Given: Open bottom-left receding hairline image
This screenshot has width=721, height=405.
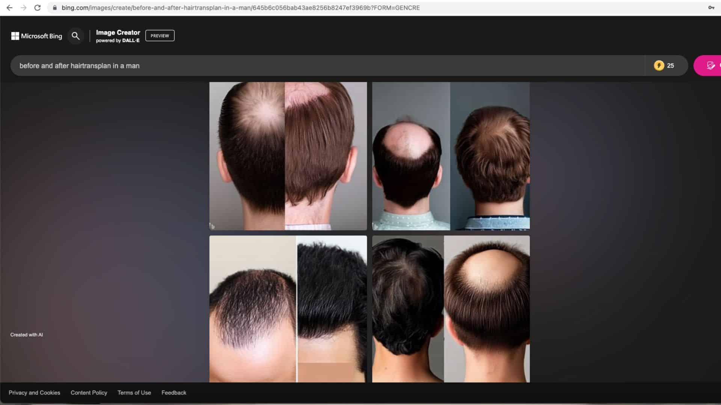Looking at the screenshot, I should point(288,309).
